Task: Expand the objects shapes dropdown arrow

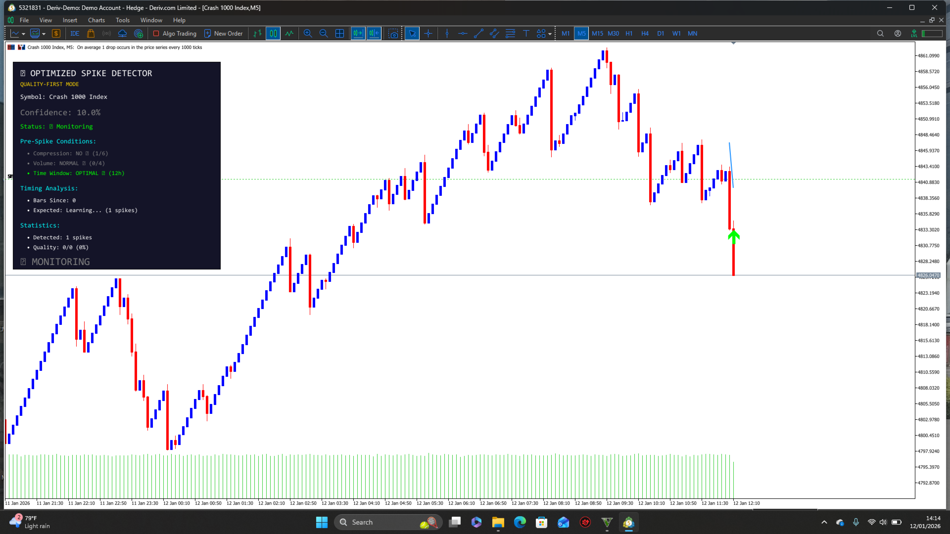Action: click(x=550, y=34)
